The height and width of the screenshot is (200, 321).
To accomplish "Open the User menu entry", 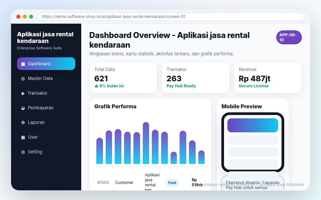I will point(46,137).
